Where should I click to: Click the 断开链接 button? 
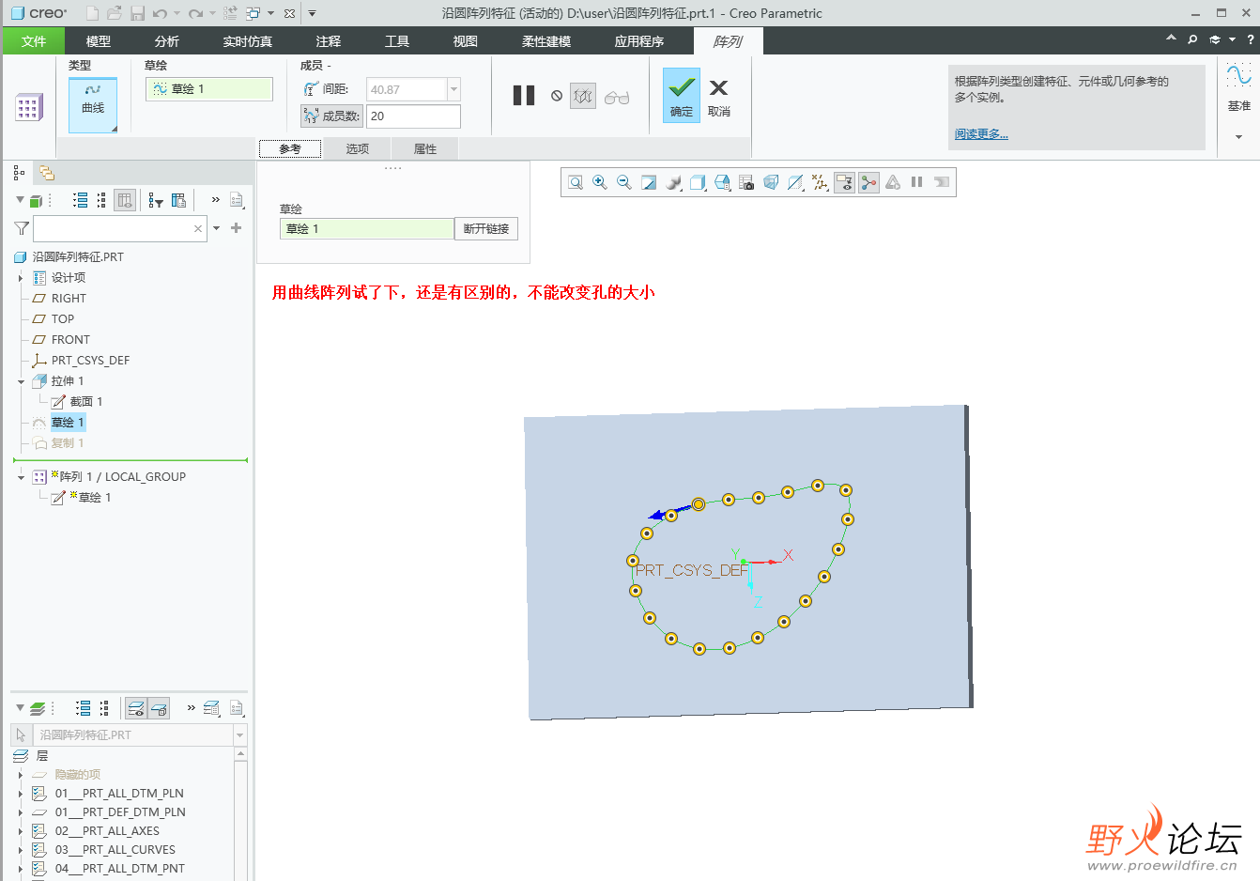485,228
